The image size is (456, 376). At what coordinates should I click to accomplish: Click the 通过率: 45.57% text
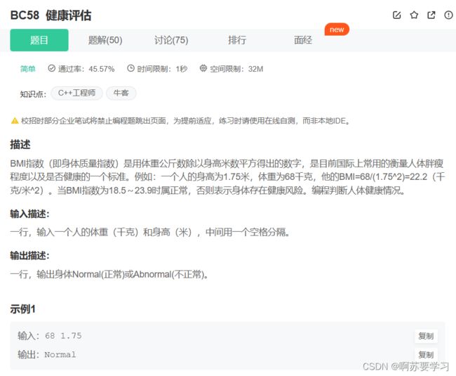pyautogui.click(x=86, y=69)
